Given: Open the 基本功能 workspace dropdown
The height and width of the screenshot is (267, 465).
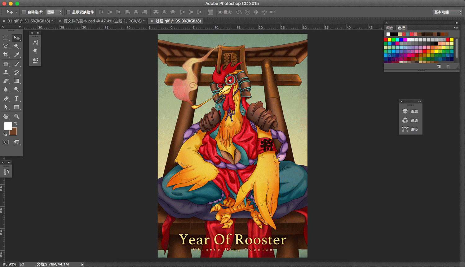Looking at the screenshot, I should pos(447,12).
